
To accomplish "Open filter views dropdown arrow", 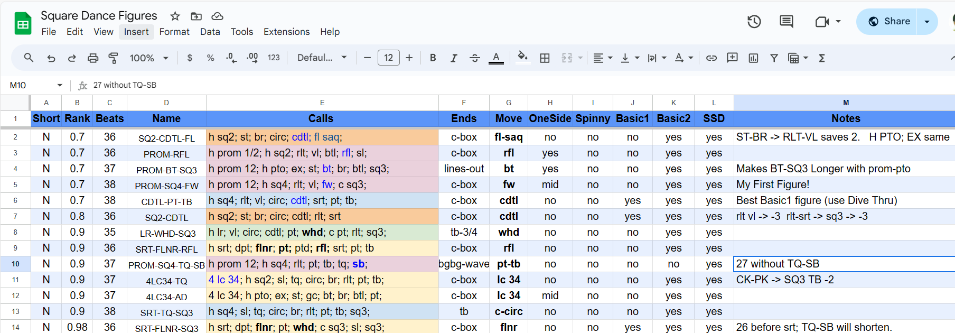I will click(x=806, y=58).
